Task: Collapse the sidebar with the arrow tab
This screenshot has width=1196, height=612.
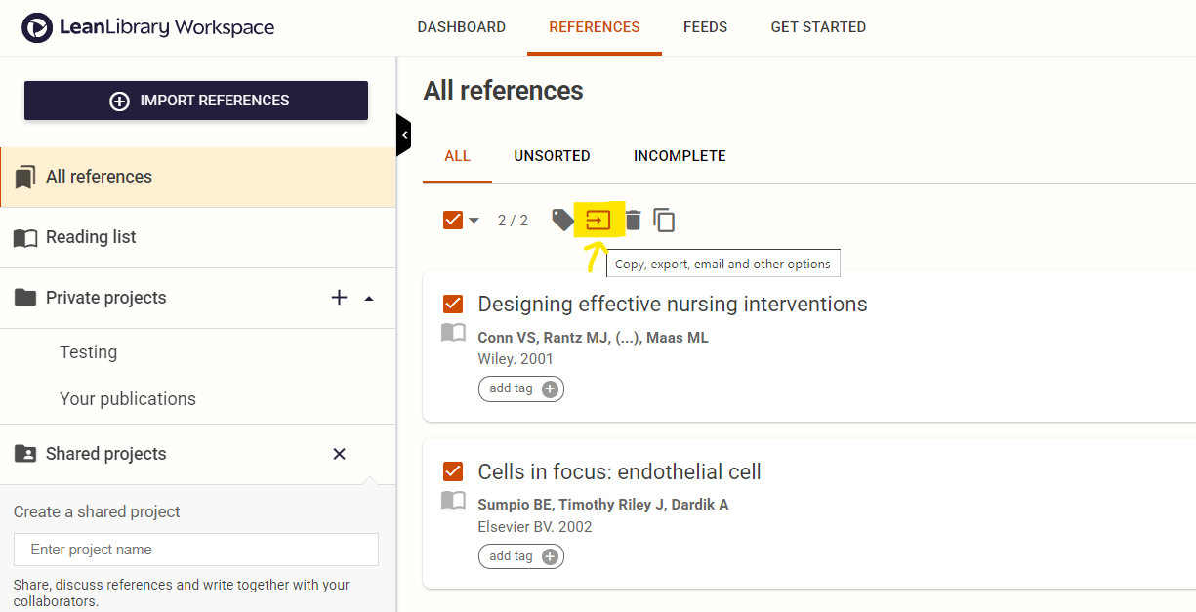Action: point(404,134)
